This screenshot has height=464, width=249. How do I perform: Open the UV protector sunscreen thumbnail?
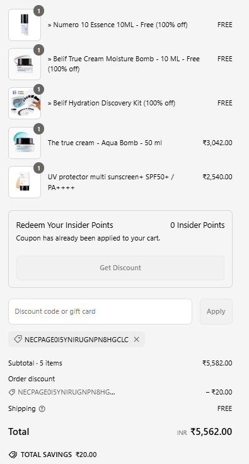tap(25, 182)
